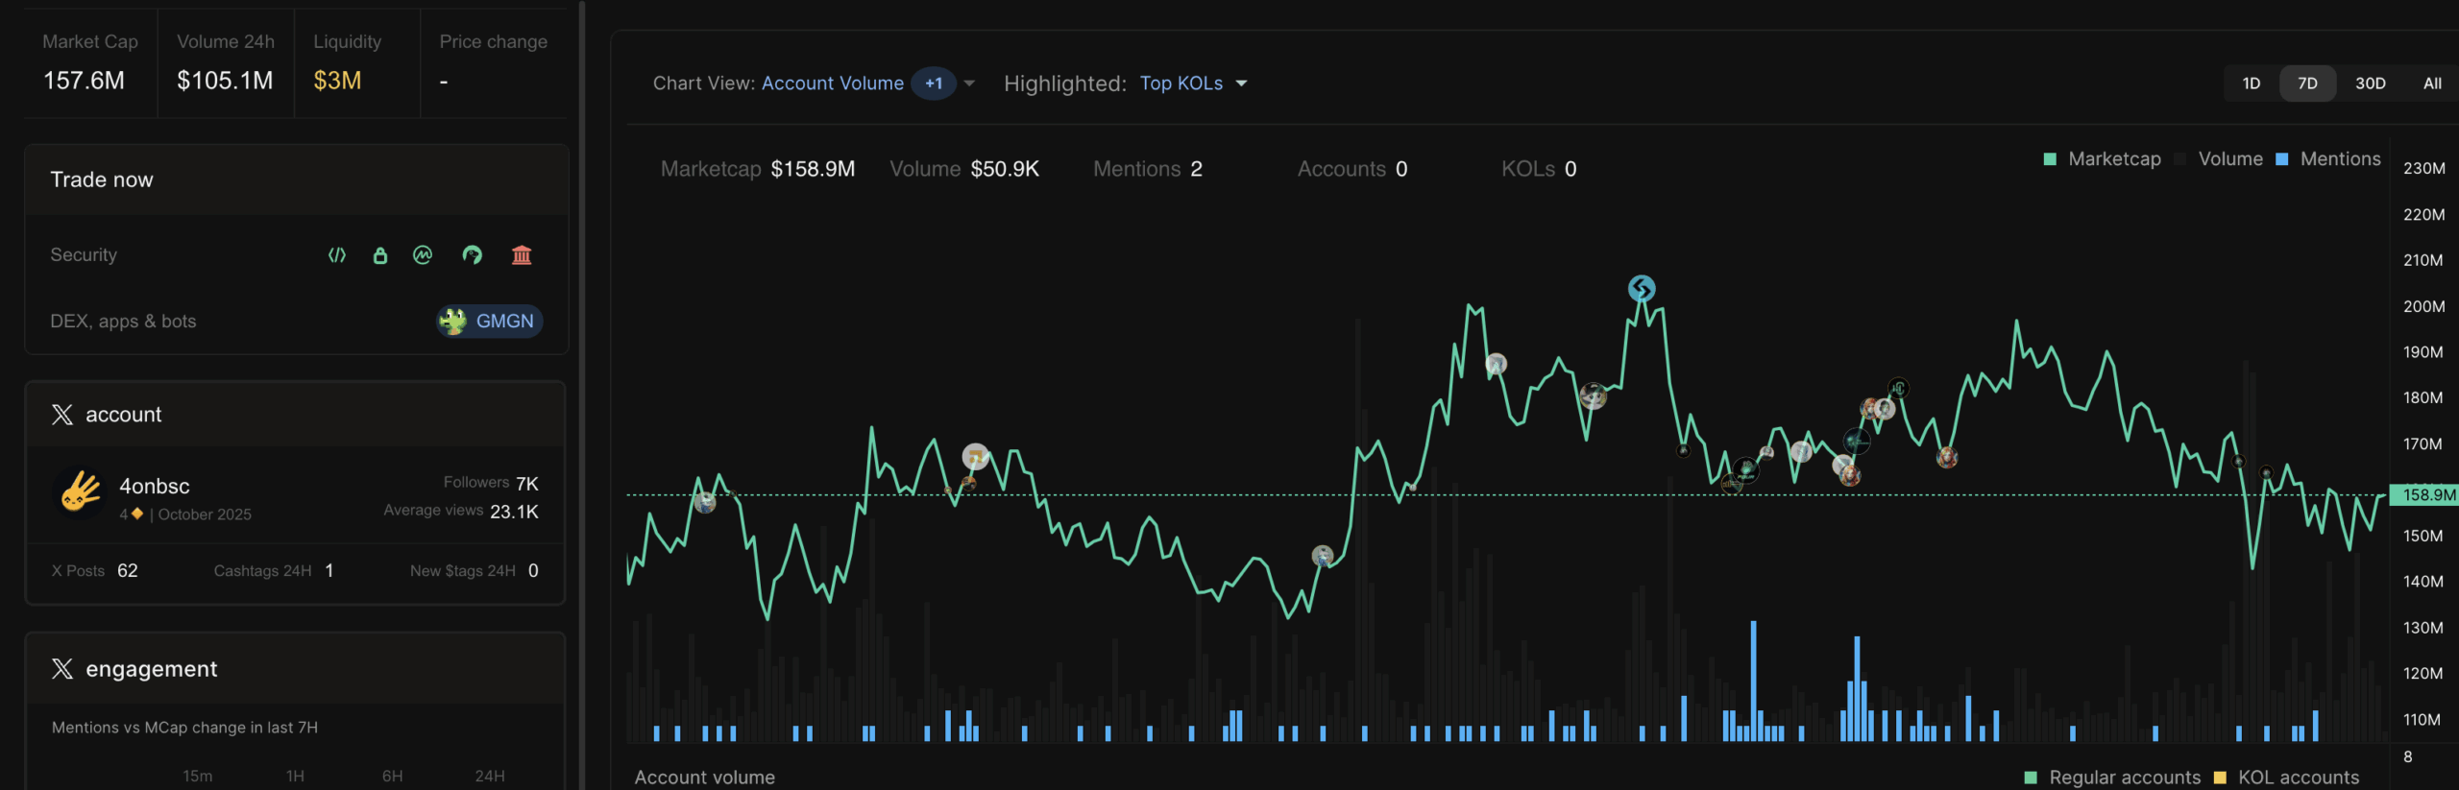The width and height of the screenshot is (2459, 790).
Task: Click the 158.9M current price label
Action: [x=2423, y=495]
